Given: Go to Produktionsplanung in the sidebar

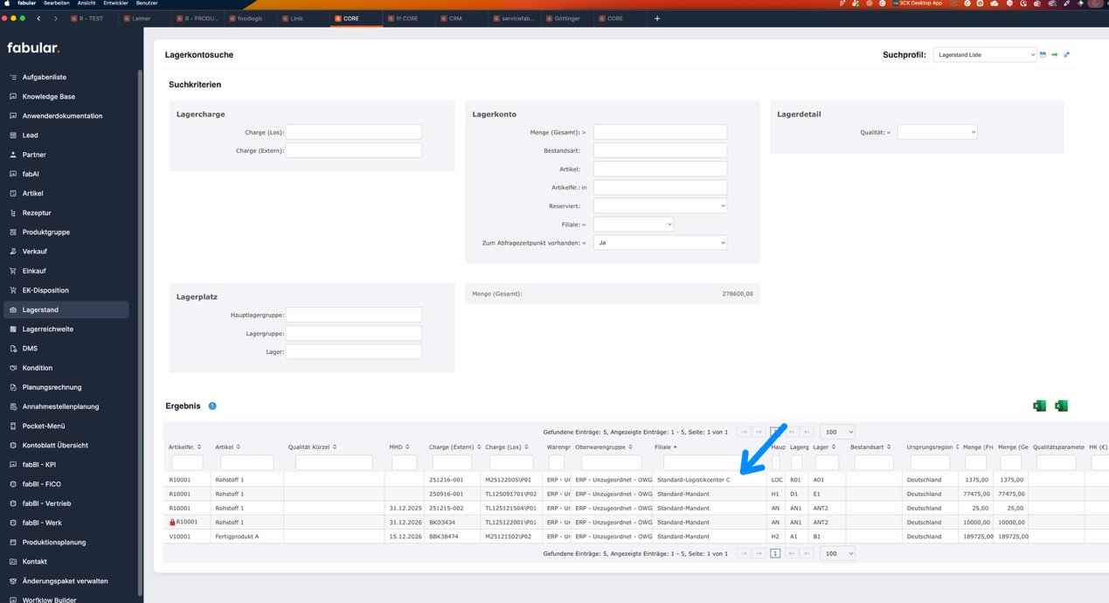Looking at the screenshot, I should click(54, 543).
